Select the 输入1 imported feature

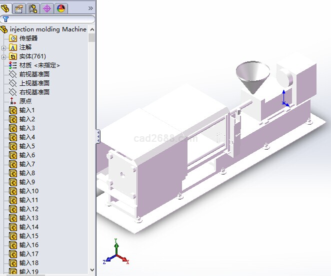pyautogui.click(x=27, y=110)
